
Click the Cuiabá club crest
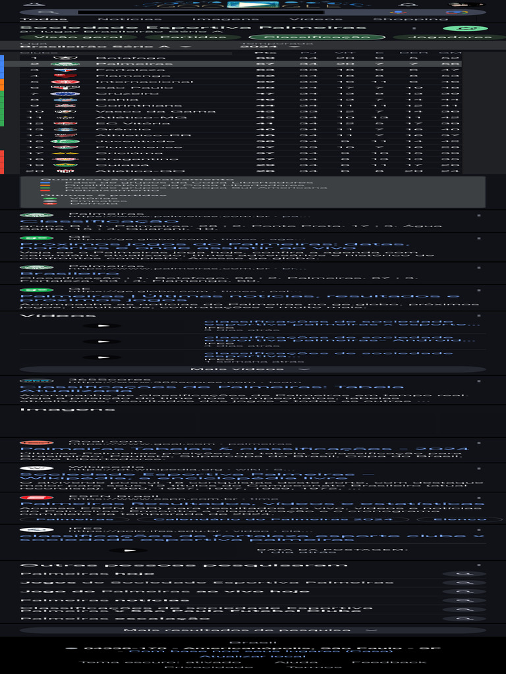[x=65, y=165]
